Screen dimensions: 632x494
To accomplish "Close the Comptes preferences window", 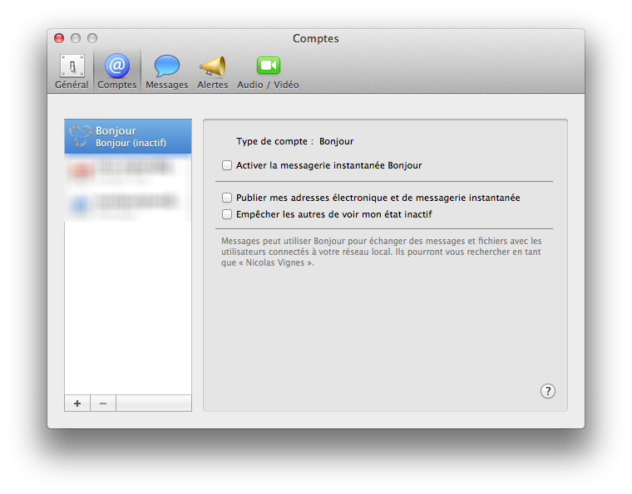I will click(x=59, y=38).
